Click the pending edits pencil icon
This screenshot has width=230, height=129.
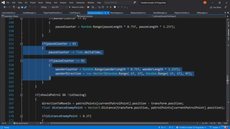click(x=170, y=128)
